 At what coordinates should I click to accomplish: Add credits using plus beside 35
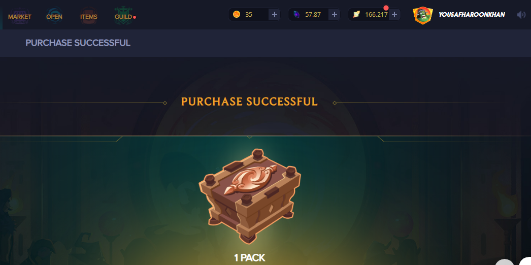tap(274, 15)
